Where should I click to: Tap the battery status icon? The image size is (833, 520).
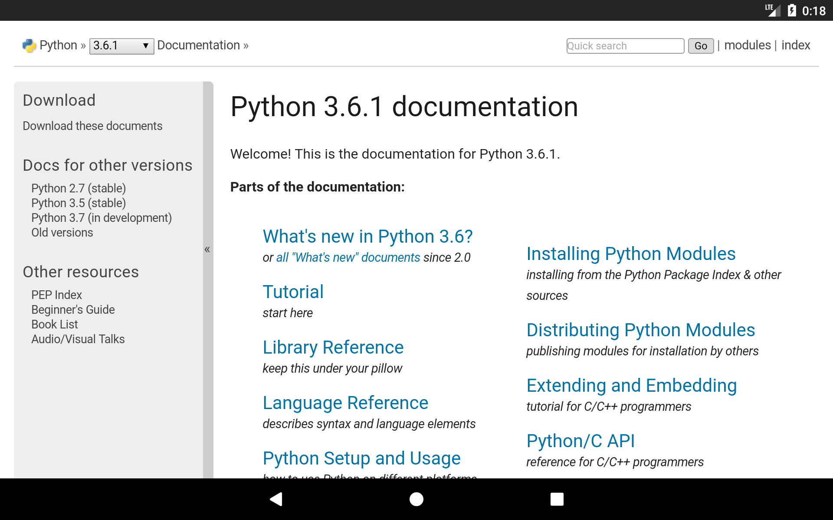tap(792, 10)
